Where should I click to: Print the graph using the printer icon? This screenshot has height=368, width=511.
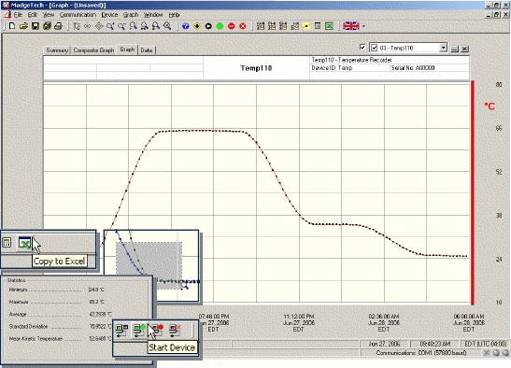[x=58, y=26]
